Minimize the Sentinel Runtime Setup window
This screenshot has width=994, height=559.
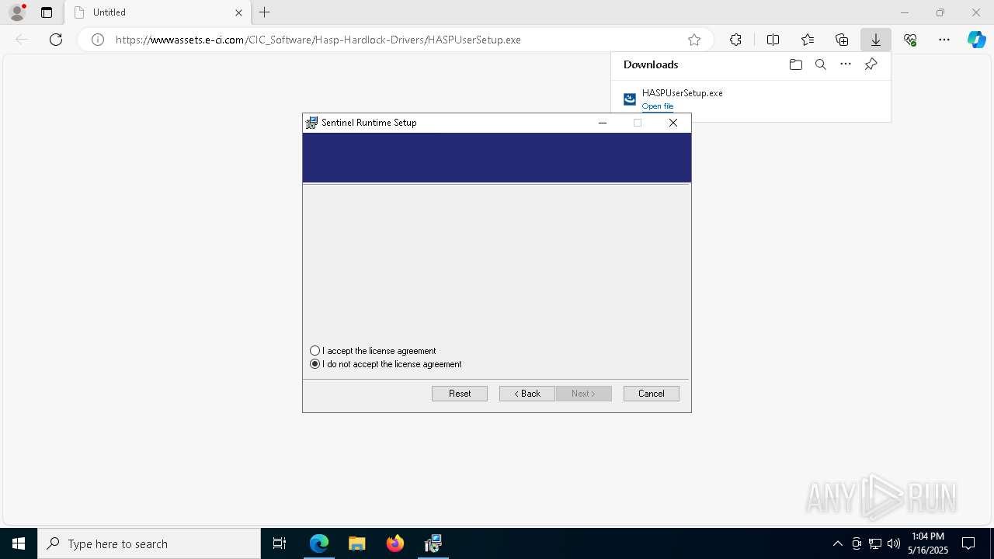pos(603,123)
